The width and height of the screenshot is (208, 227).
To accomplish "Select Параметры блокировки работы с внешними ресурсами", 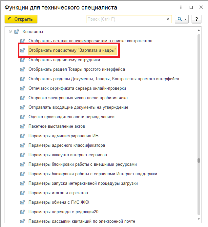I will (x=83, y=164).
